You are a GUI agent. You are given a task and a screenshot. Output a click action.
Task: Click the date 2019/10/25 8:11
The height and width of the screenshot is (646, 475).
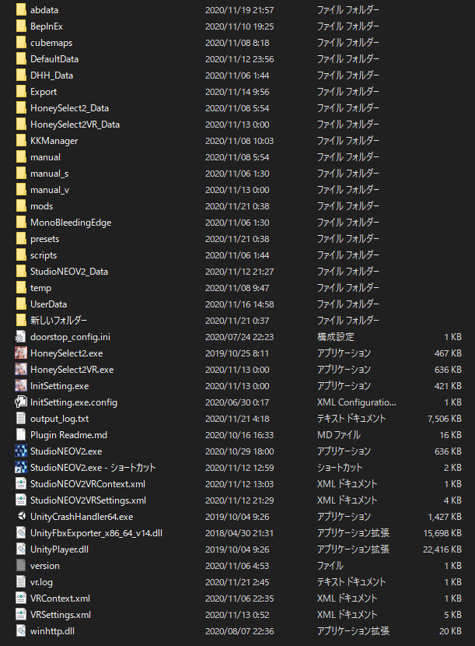point(237,353)
